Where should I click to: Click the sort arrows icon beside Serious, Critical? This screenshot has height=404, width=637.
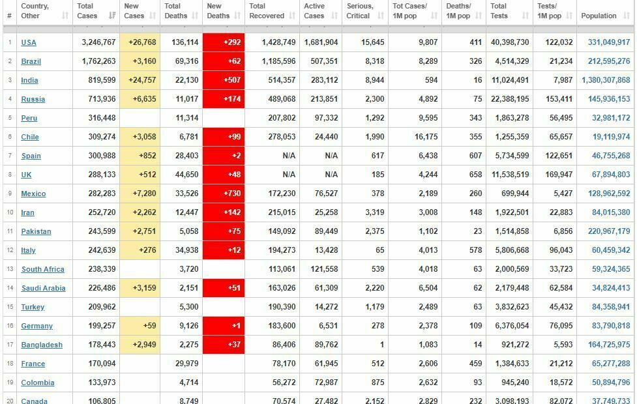(x=381, y=16)
